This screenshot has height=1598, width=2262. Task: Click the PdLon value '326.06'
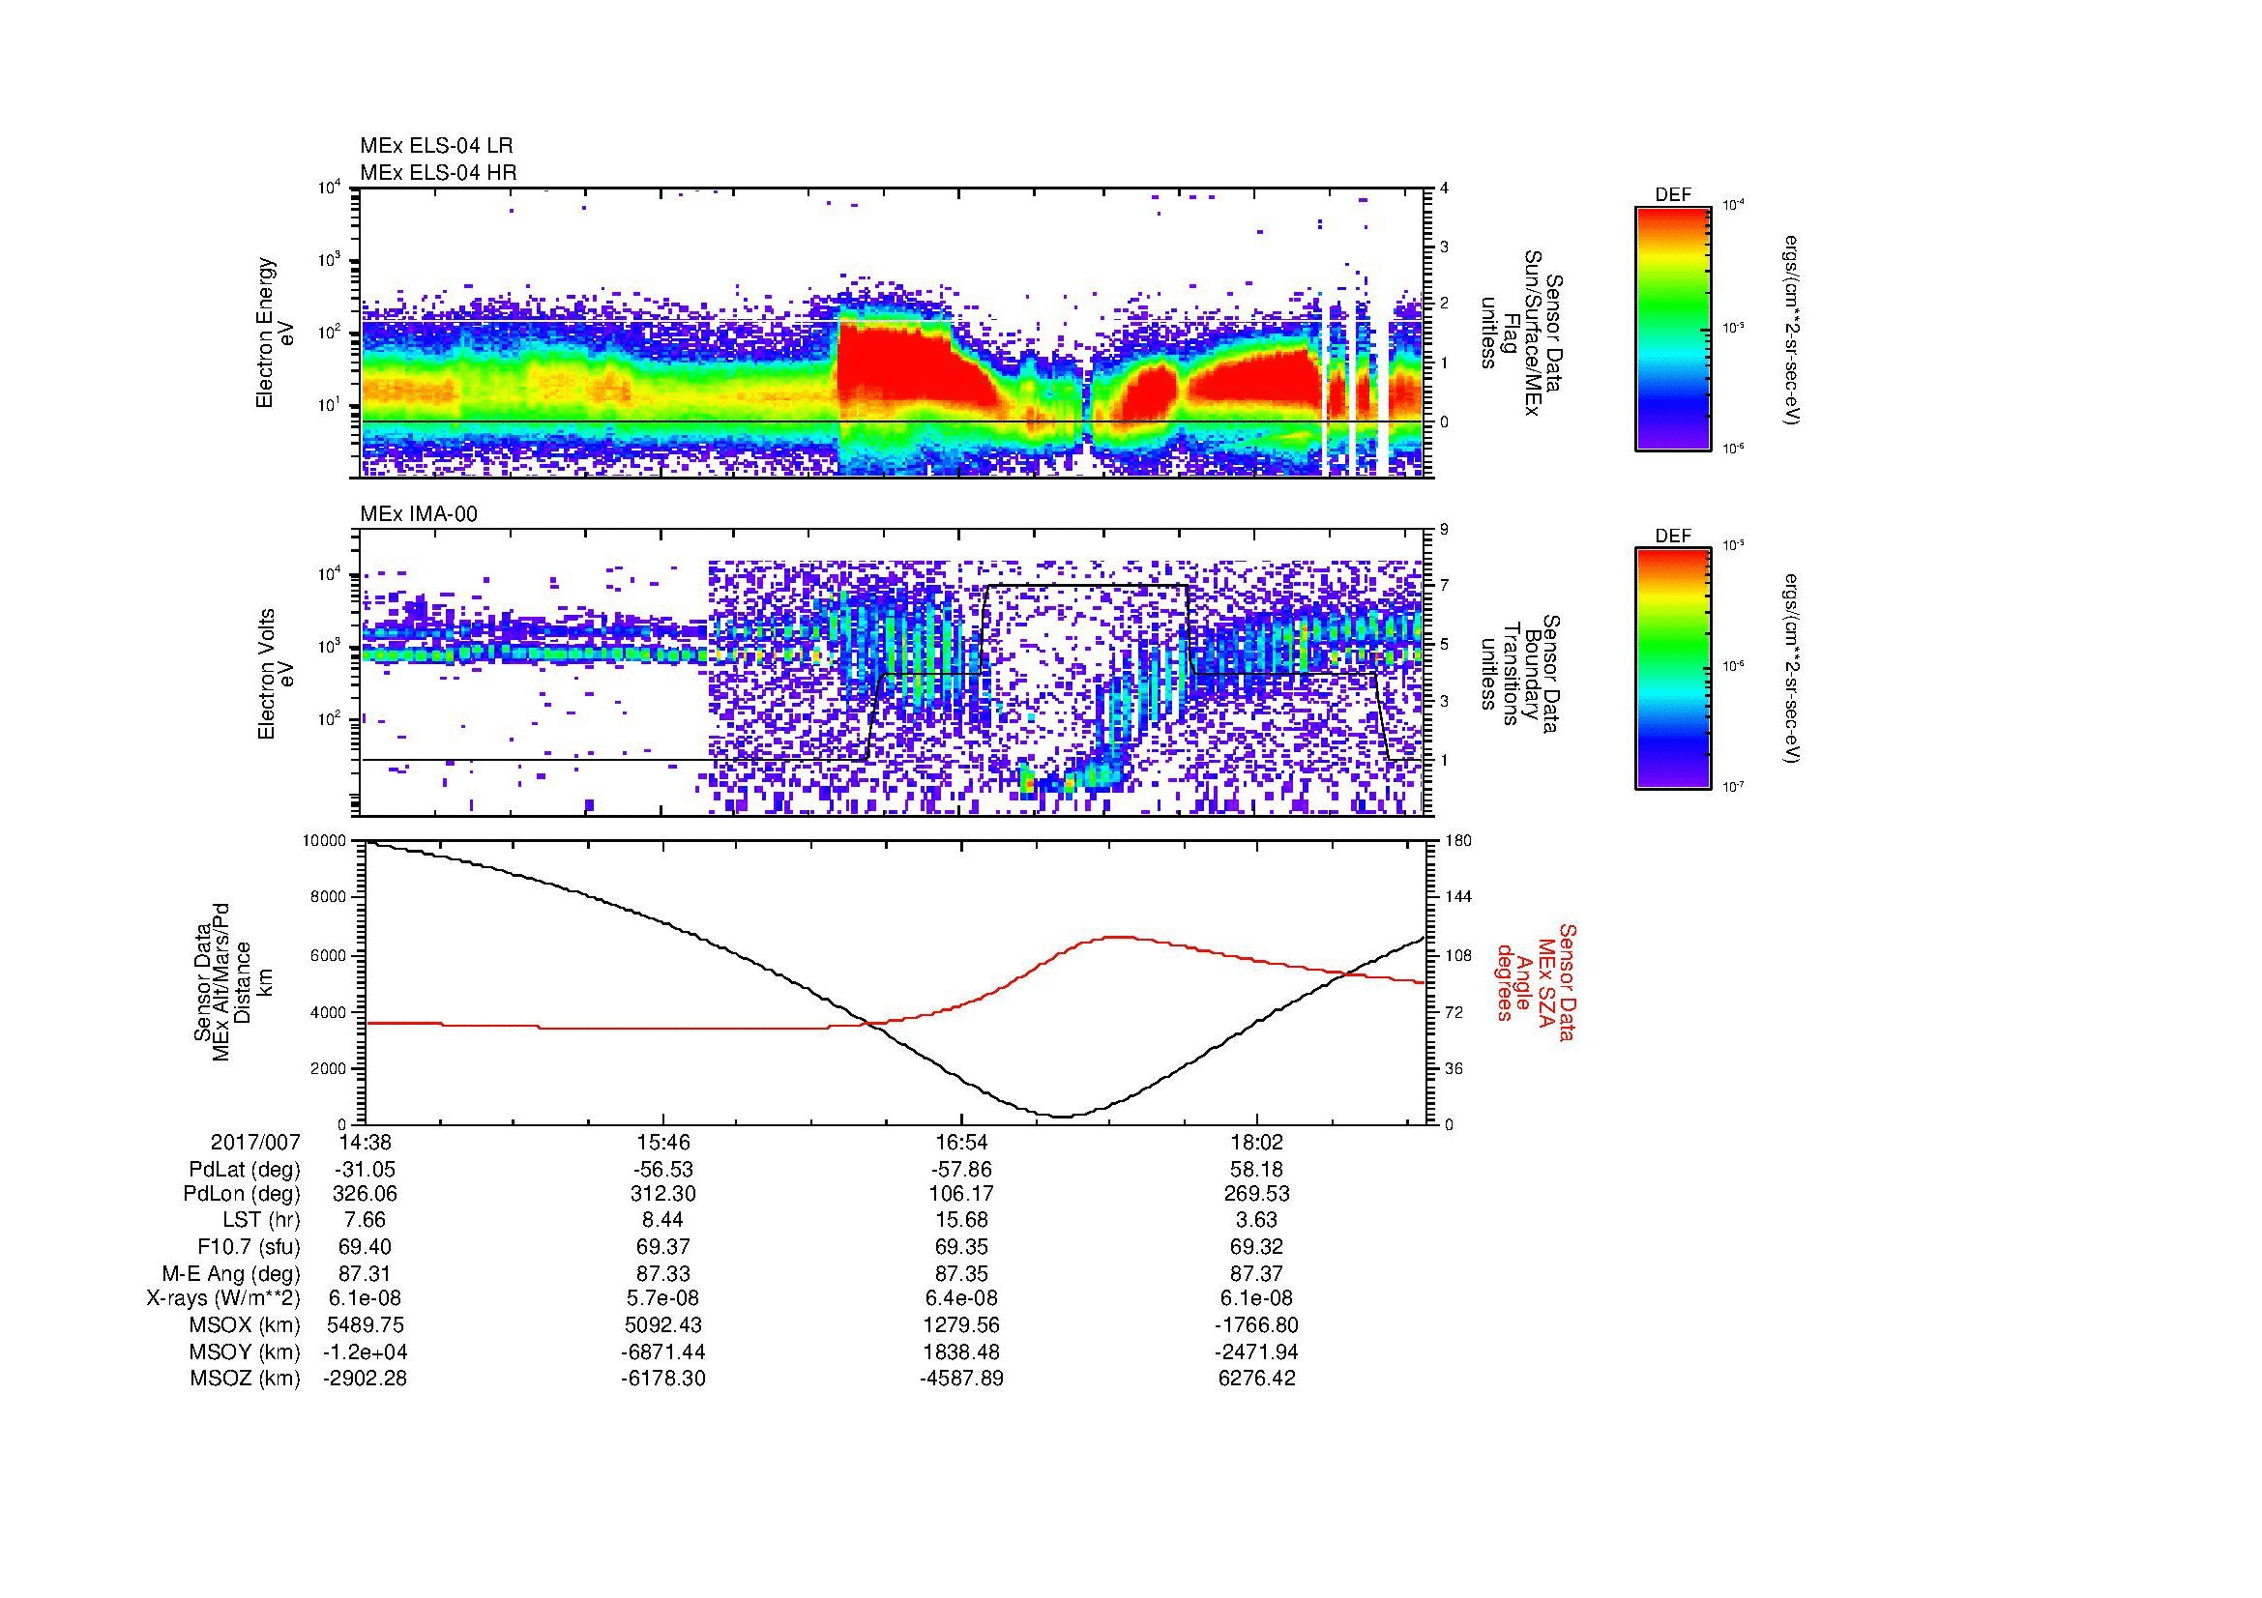pos(366,1194)
